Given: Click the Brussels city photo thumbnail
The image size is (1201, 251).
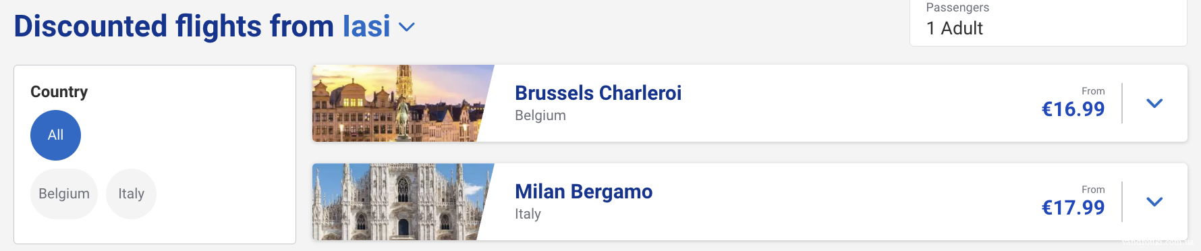Looking at the screenshot, I should 403,103.
